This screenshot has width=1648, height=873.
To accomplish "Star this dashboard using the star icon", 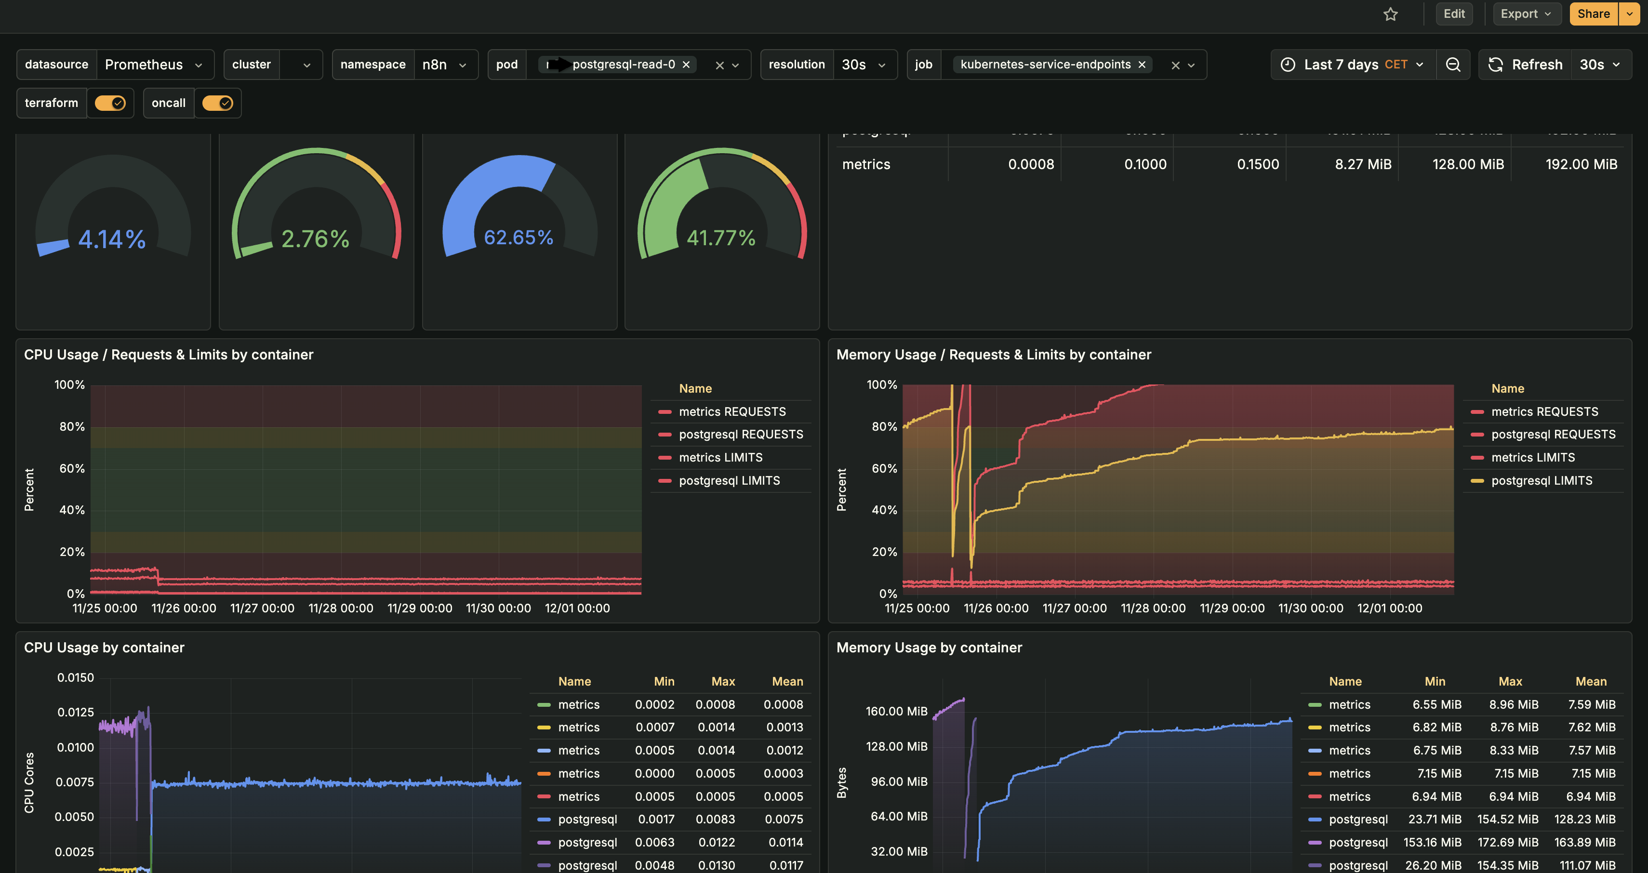I will pyautogui.click(x=1391, y=13).
